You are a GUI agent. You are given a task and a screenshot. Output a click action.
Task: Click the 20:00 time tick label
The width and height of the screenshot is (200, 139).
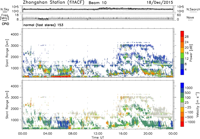pos(148,134)
